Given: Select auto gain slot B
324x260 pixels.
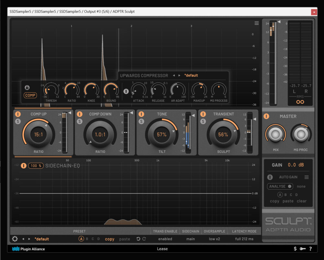Looking at the screenshot, I should [285, 194].
